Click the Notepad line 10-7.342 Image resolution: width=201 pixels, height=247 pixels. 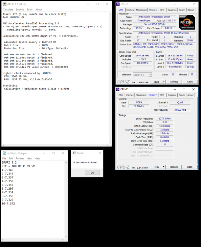point(8,204)
